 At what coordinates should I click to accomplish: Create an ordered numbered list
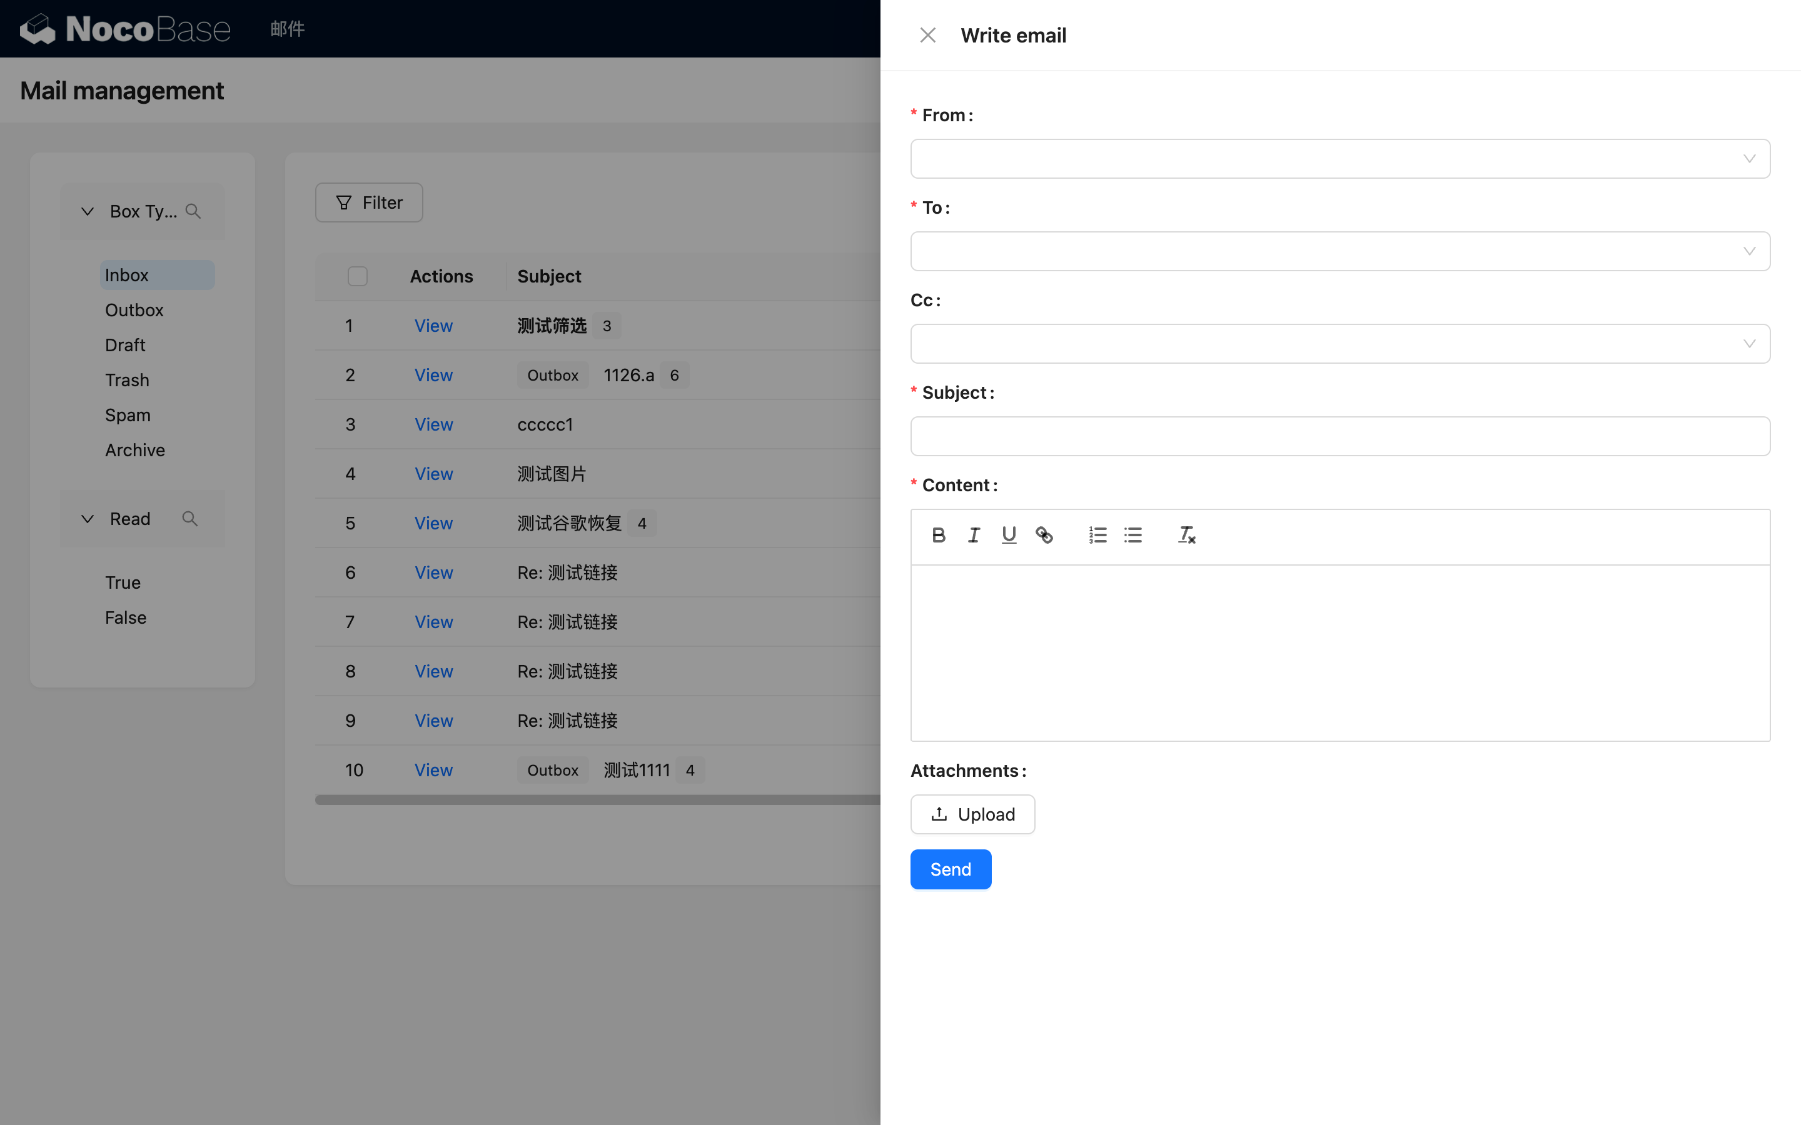click(x=1097, y=535)
